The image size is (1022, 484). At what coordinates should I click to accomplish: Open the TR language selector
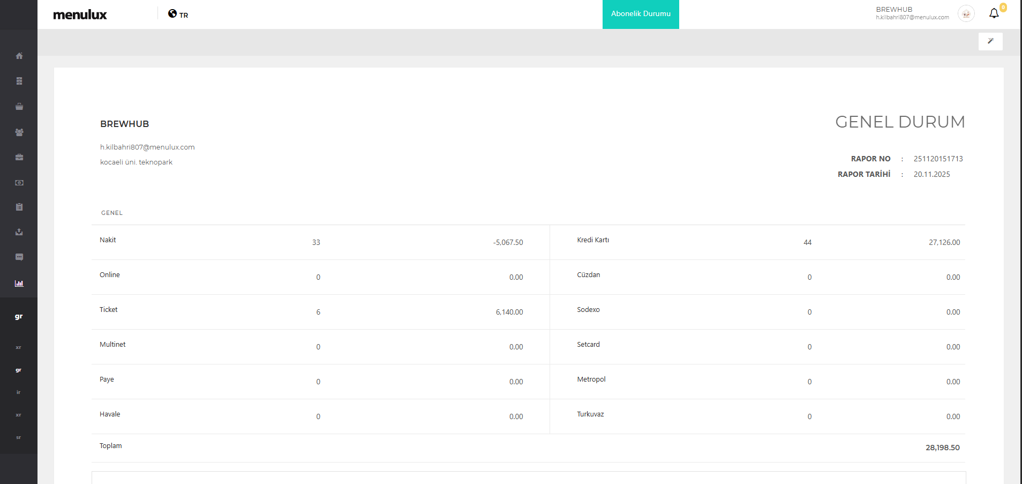click(178, 14)
